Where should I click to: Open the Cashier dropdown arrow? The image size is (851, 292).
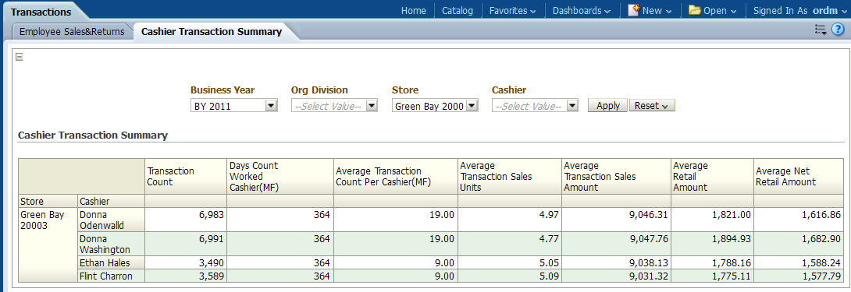[572, 106]
